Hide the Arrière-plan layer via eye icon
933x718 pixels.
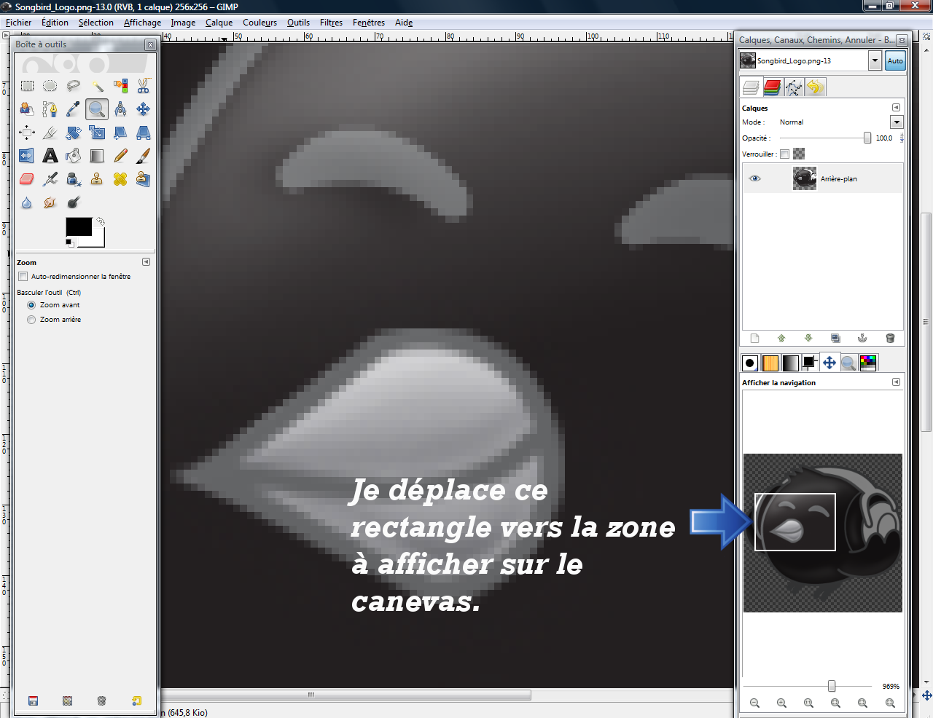pyautogui.click(x=755, y=178)
